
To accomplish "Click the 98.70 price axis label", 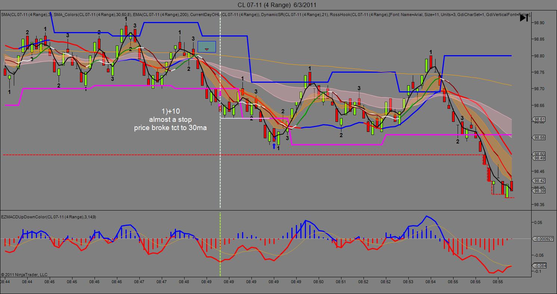I will tap(539, 89).
